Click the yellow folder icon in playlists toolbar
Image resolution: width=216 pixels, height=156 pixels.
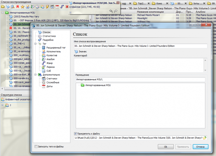pos(3,6)
